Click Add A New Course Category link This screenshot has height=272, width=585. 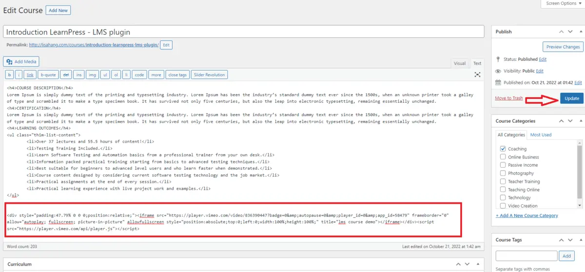coord(527,215)
